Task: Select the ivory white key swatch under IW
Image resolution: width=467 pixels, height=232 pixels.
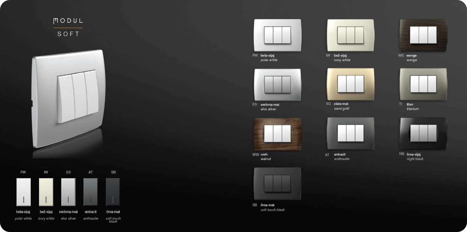Action: 46,192
